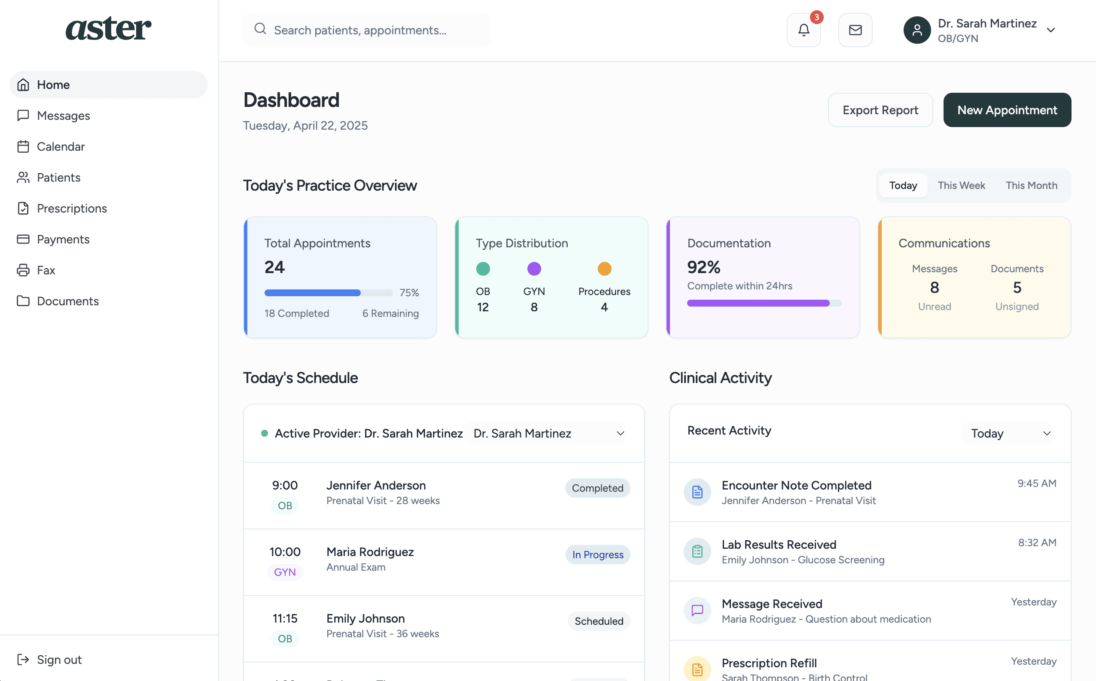Viewport: 1096px width, 681px height.
Task: Click the Sign out icon
Action: pos(23,660)
